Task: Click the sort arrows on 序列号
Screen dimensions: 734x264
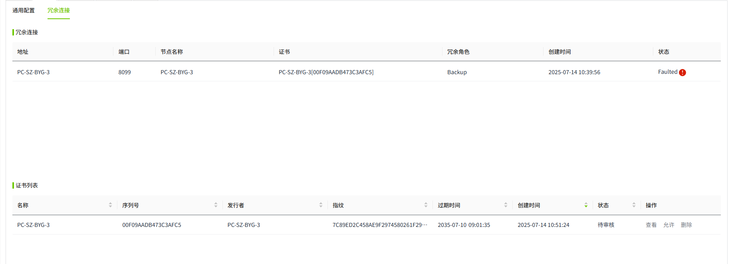Action: 216,205
